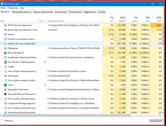
Task: Sort processes by the Память column
Action: click(x=122, y=19)
